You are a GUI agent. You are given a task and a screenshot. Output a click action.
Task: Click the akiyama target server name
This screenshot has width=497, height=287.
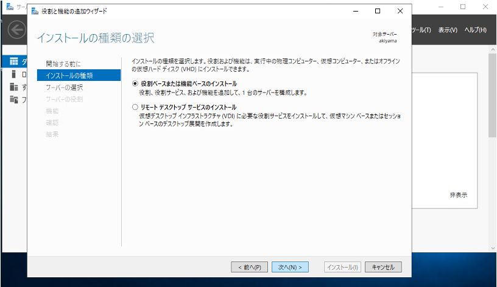[x=387, y=41]
